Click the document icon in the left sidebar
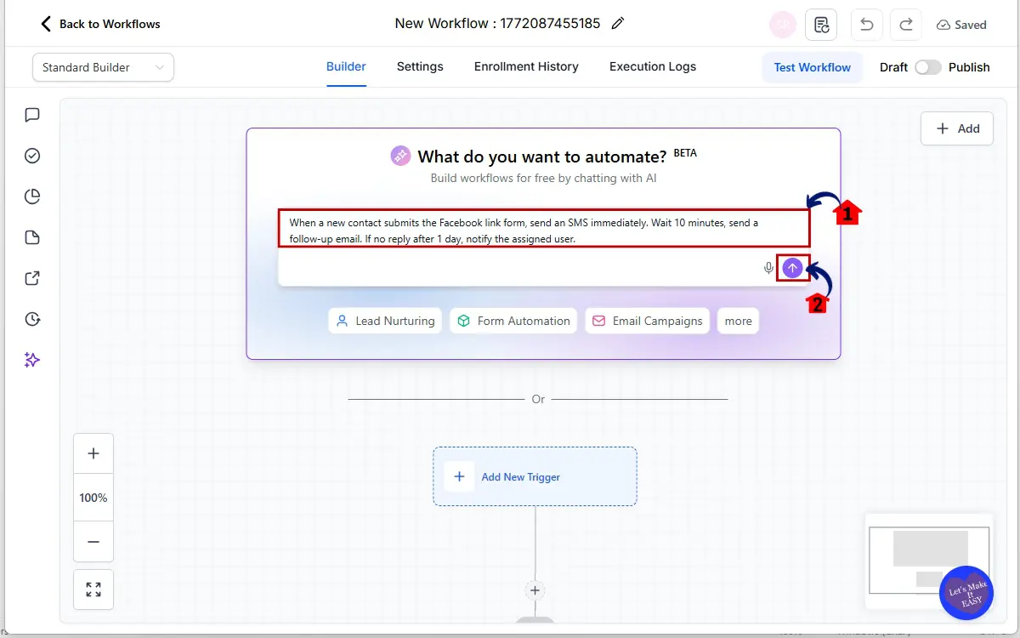1020x638 pixels. 31,236
